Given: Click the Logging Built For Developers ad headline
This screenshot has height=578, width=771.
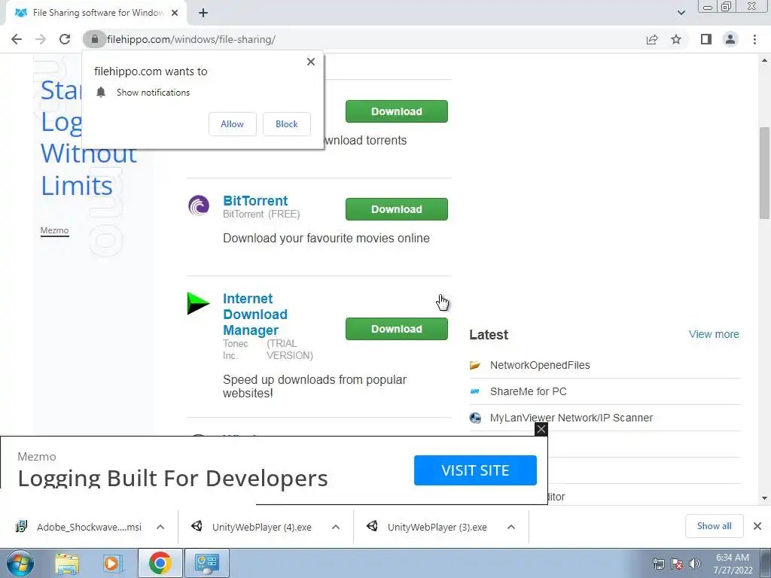Looking at the screenshot, I should click(172, 478).
